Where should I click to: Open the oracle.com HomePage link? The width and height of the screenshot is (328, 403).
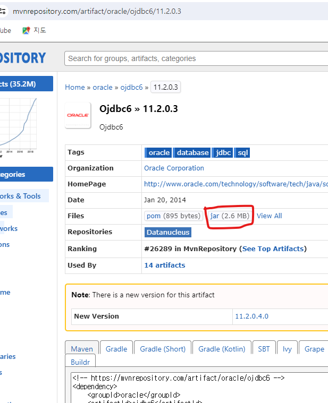pos(236,184)
